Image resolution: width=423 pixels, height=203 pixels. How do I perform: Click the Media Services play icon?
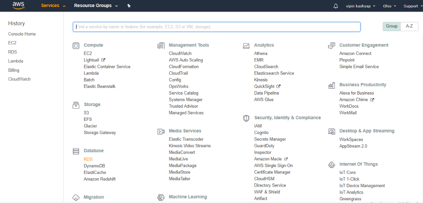(x=161, y=131)
